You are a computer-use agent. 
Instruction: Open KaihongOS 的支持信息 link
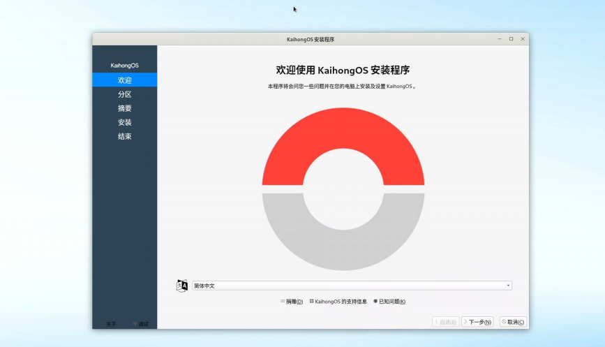[x=338, y=302]
